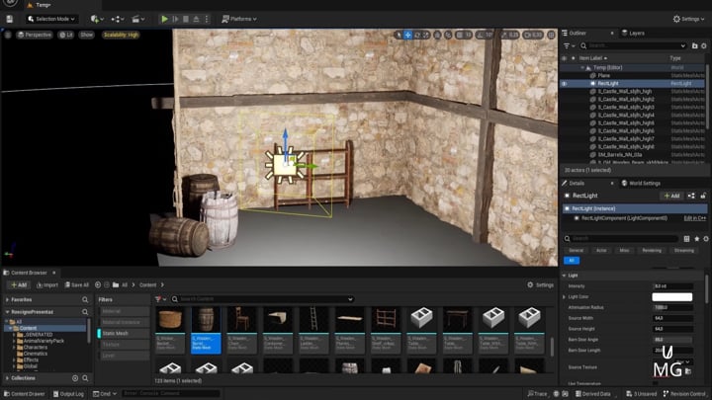The height and width of the screenshot is (400, 712).
Task: Open the Outliner settings gear
Action: [704, 45]
